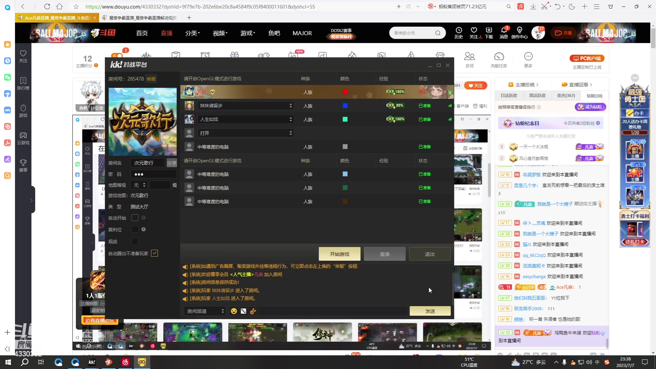Switch to the 钻粉(30) tab
This screenshot has height=369, width=656.
click(594, 96)
